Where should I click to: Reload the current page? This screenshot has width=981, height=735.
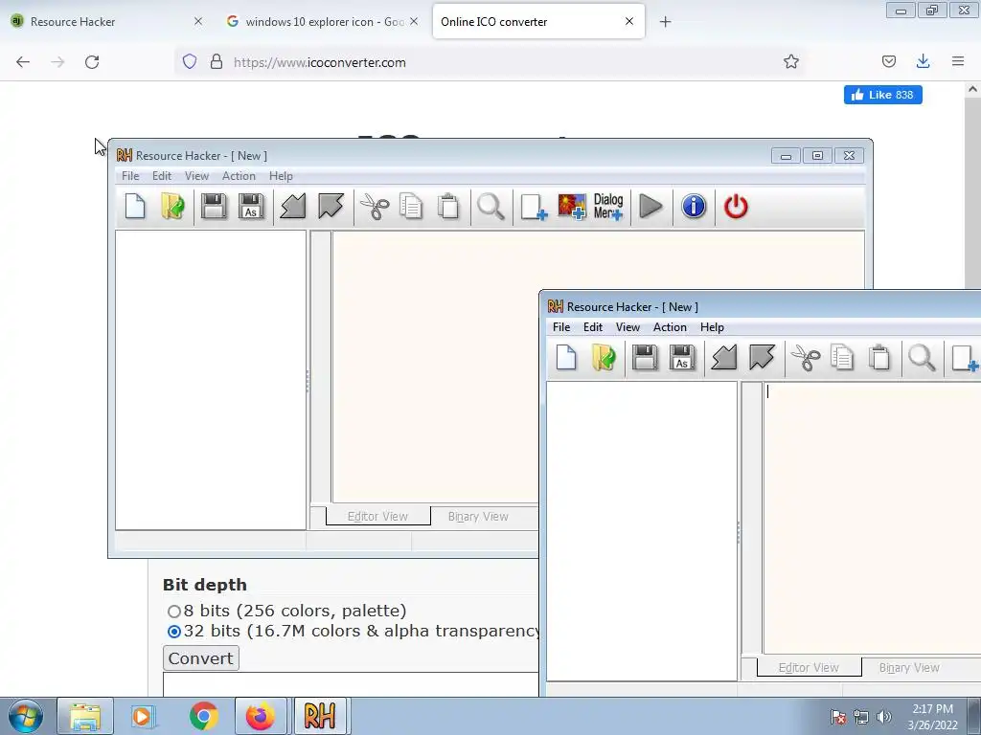tap(92, 62)
